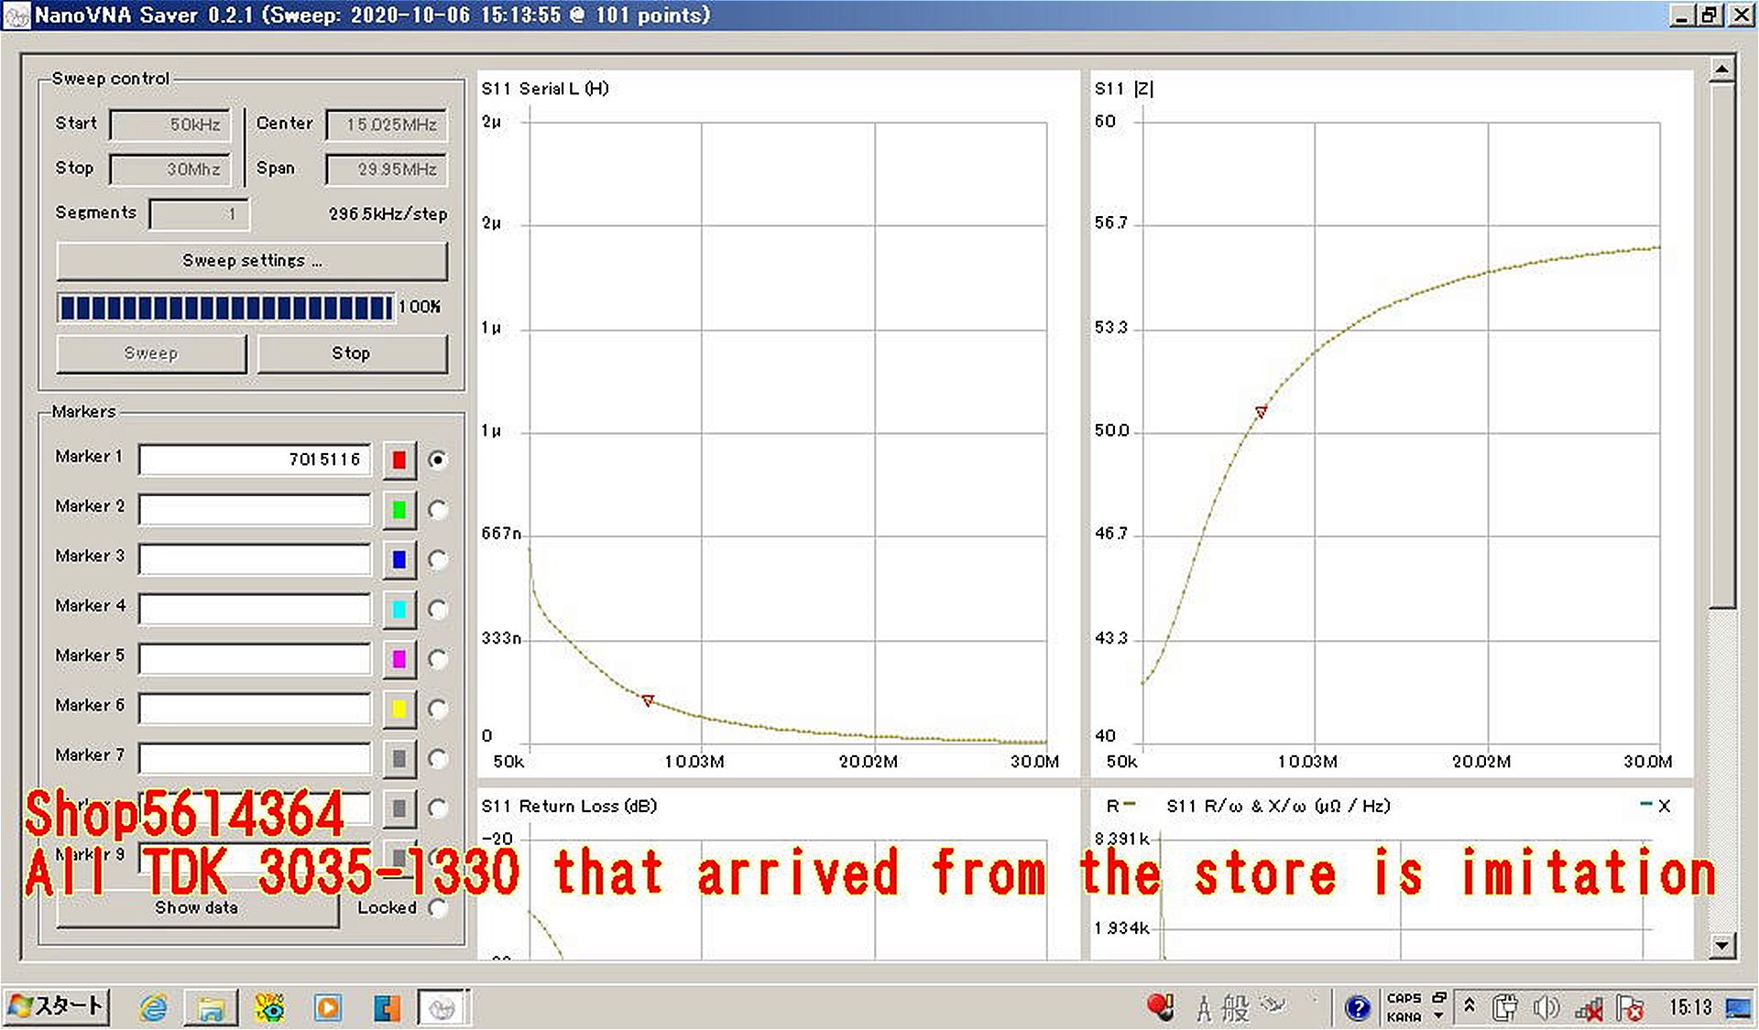This screenshot has height=1030, width=1759.
Task: Click the 296.5kHz/step label
Action: tap(388, 214)
